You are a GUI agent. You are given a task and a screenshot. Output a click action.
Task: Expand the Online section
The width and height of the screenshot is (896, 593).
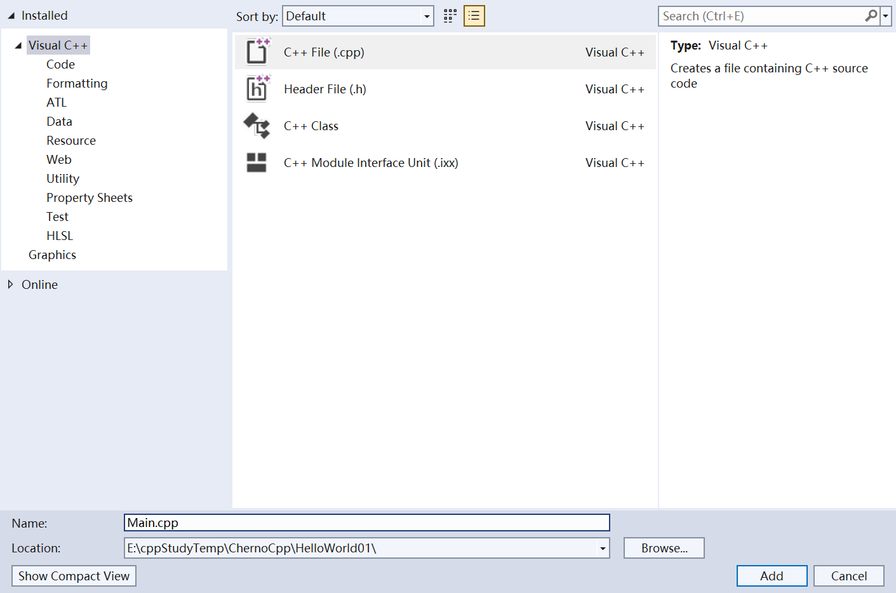point(11,284)
